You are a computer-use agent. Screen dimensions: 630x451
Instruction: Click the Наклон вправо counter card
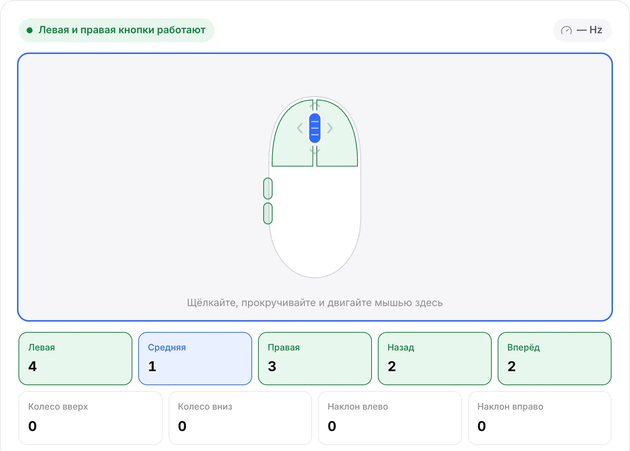pyautogui.click(x=540, y=418)
